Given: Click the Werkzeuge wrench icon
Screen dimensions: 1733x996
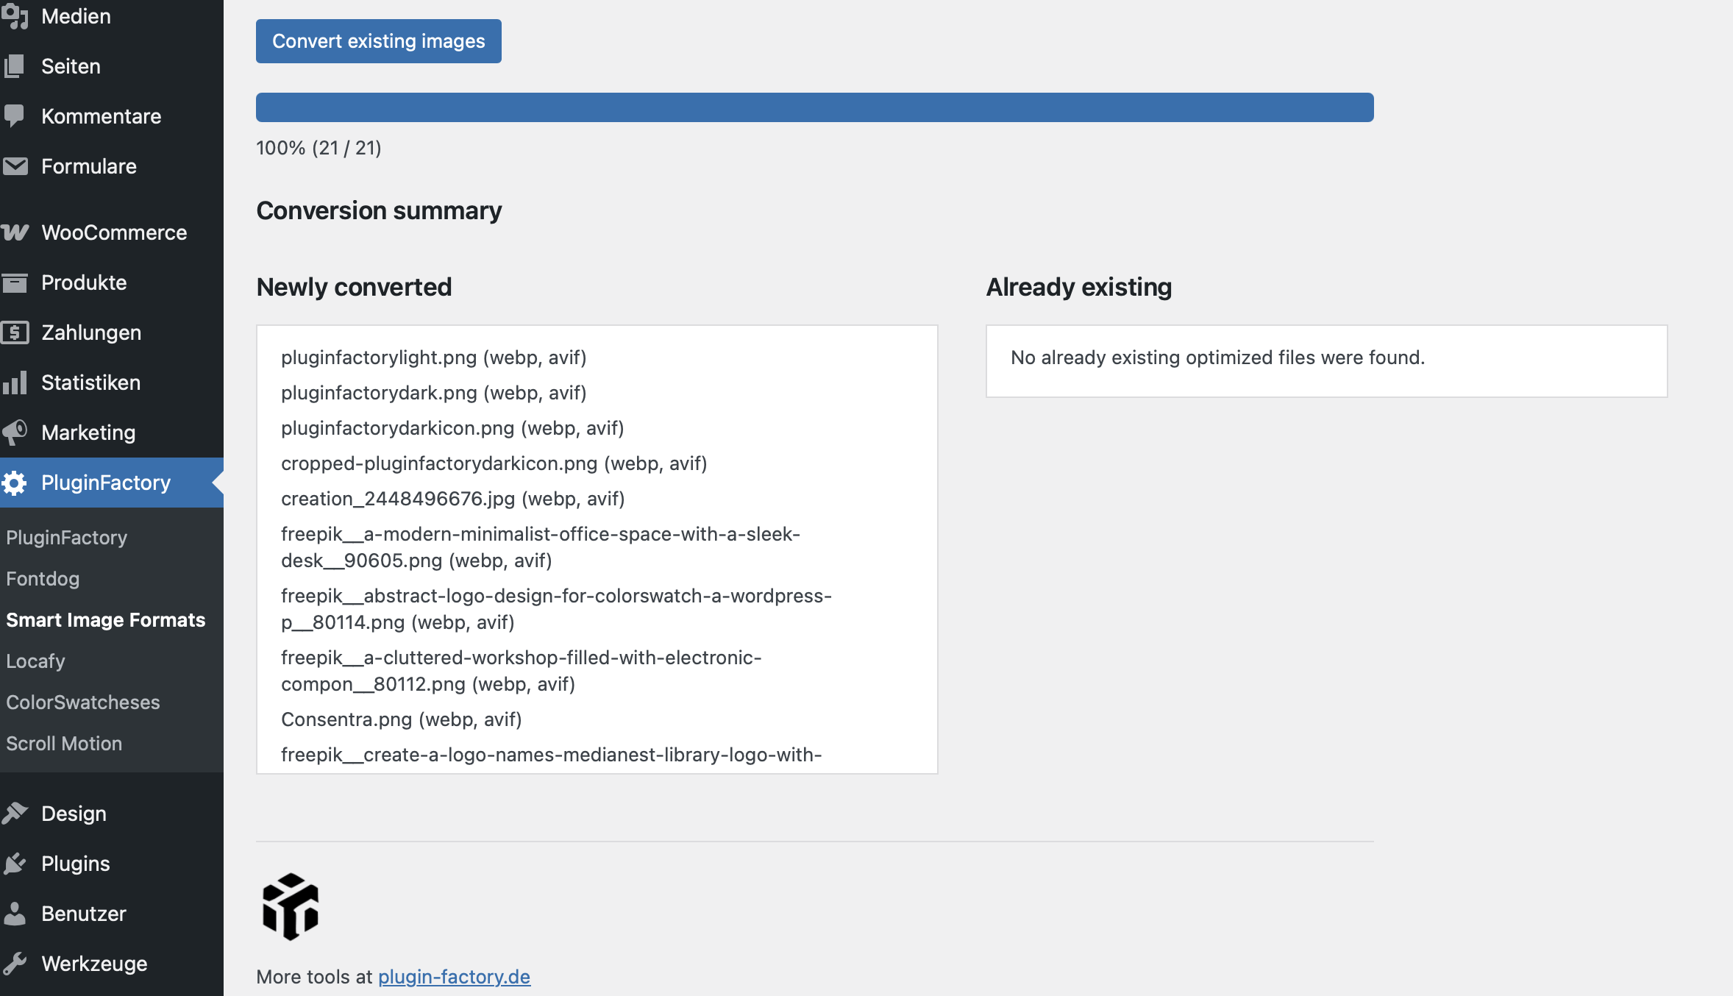Looking at the screenshot, I should tap(15, 964).
